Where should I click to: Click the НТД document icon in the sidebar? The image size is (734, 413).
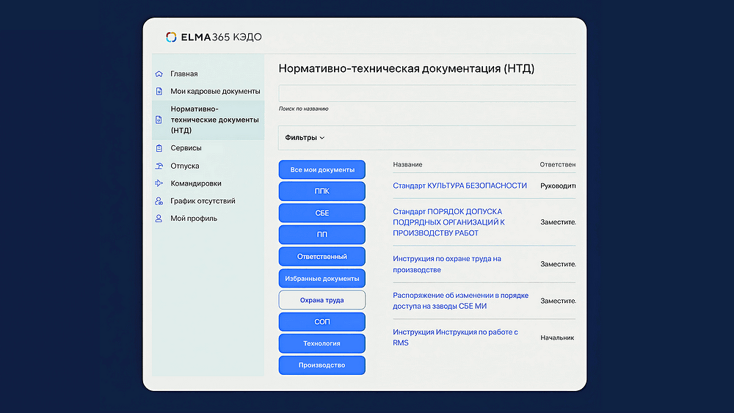tap(159, 120)
